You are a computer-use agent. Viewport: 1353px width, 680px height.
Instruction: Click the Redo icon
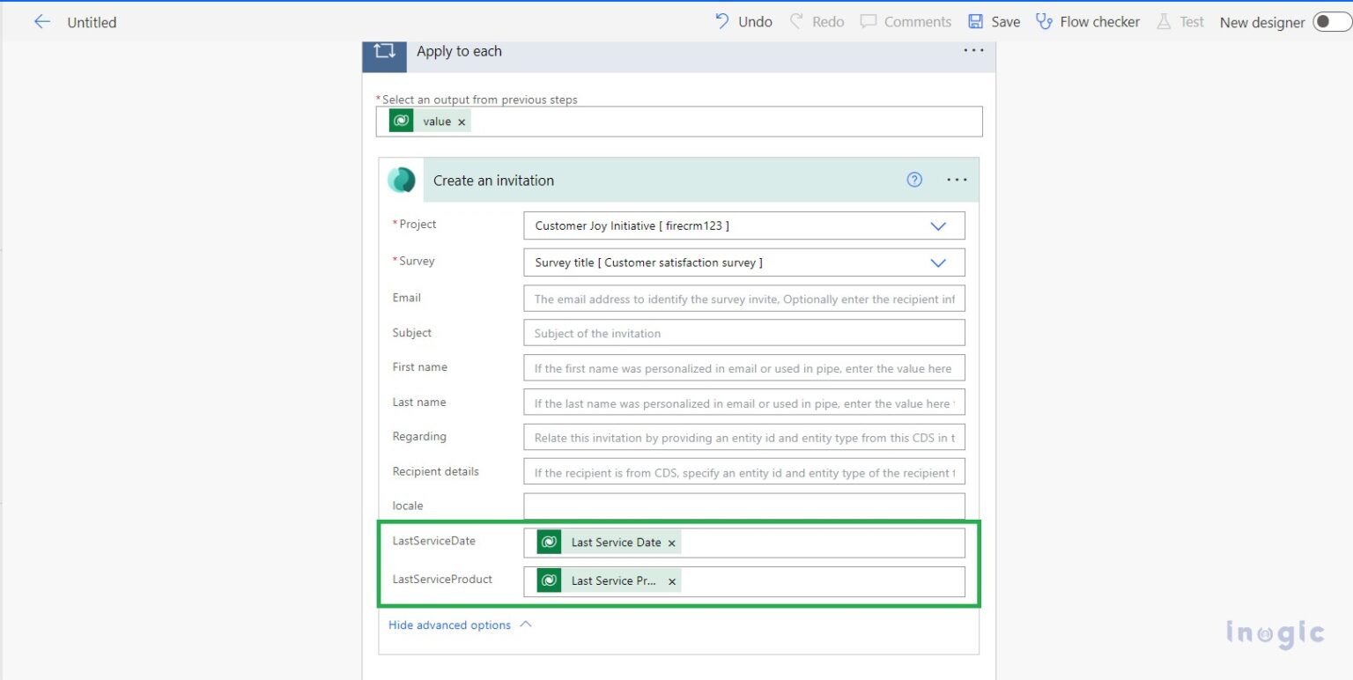pos(795,21)
